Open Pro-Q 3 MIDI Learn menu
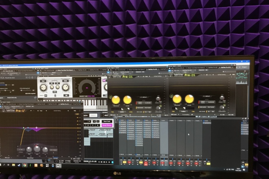The image size is (269, 179). coord(8,157)
